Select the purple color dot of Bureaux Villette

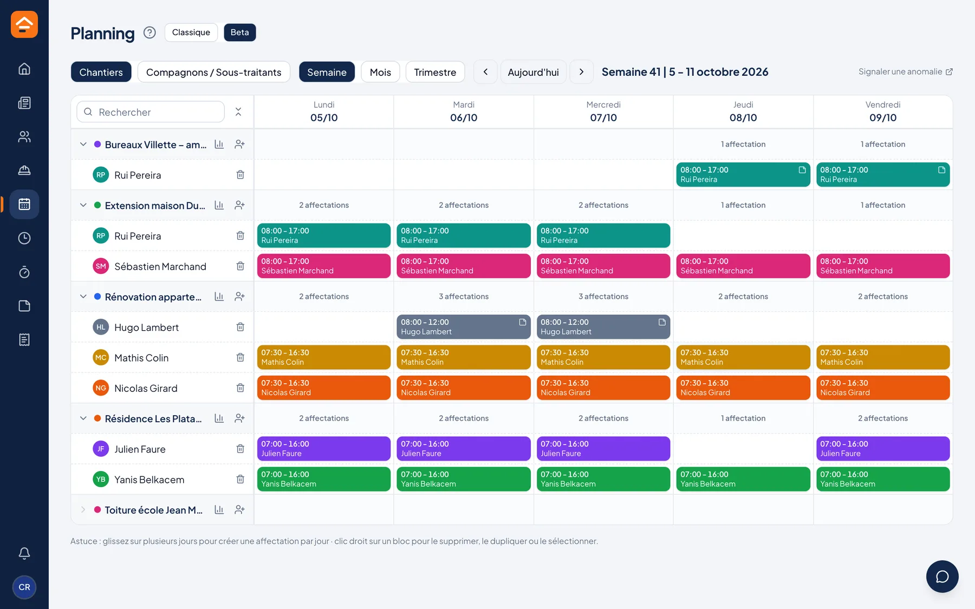(97, 145)
